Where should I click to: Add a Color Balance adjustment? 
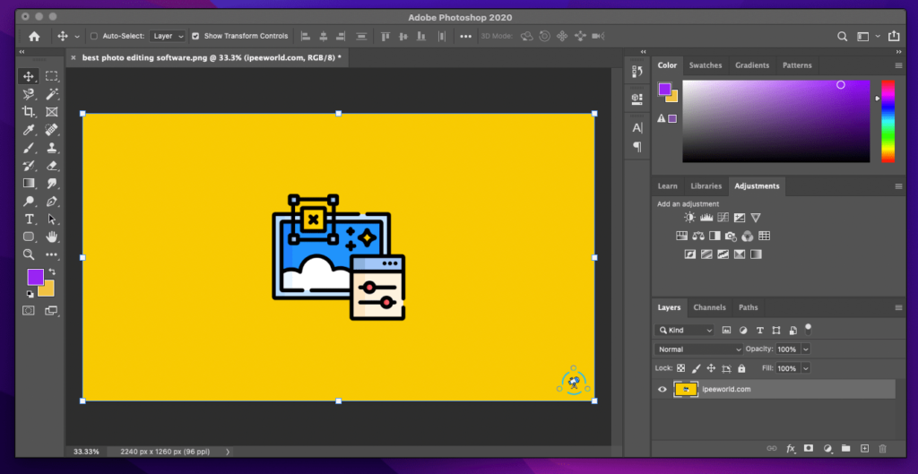(697, 237)
